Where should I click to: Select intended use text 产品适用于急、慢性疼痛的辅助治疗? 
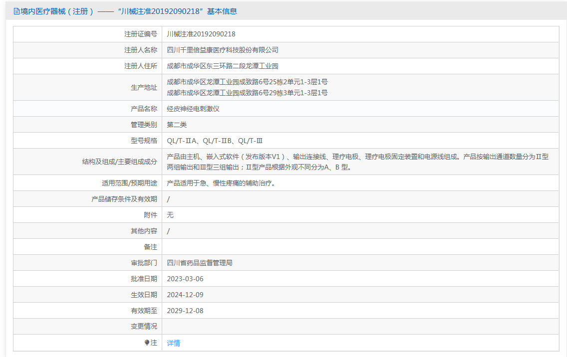coord(221,183)
